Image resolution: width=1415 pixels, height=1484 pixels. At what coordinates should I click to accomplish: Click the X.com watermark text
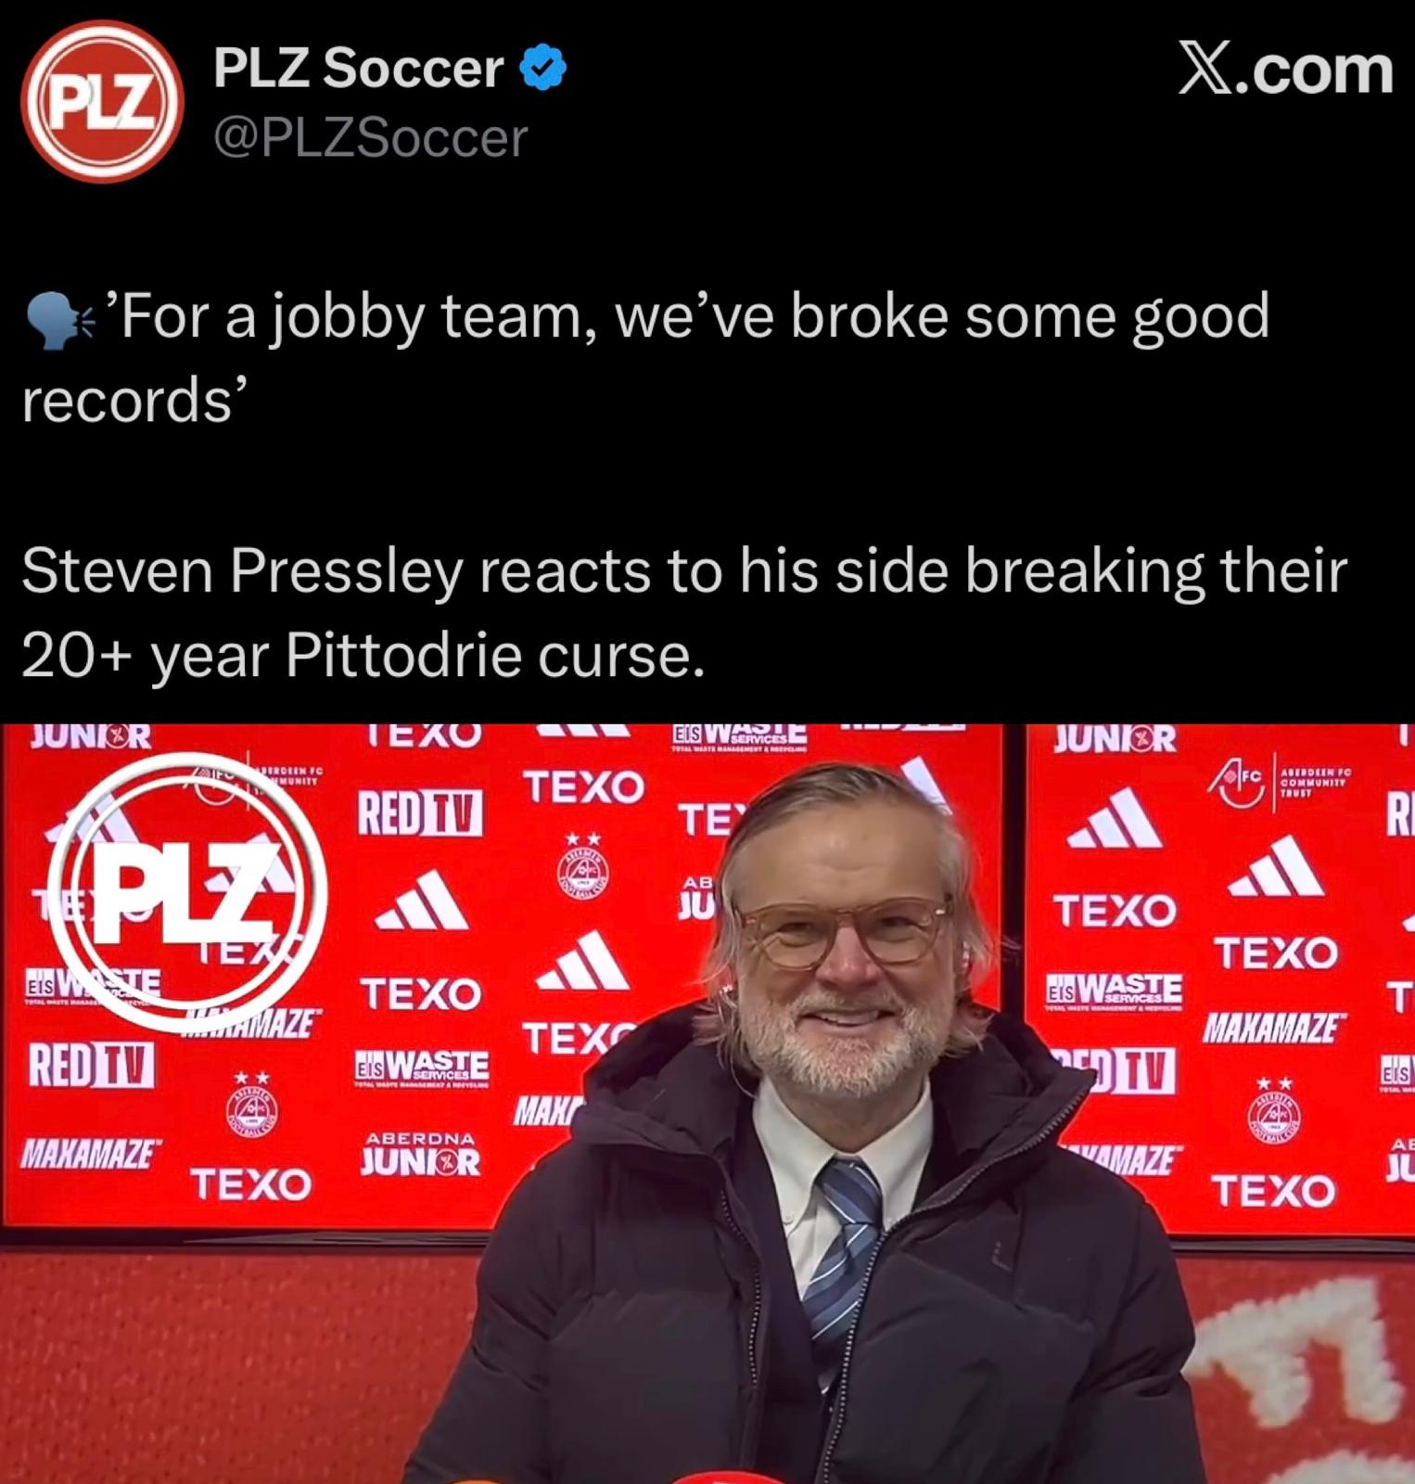pyautogui.click(x=1285, y=70)
